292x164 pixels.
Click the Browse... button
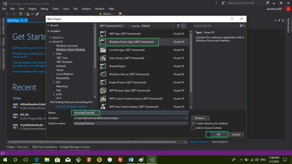point(200,118)
